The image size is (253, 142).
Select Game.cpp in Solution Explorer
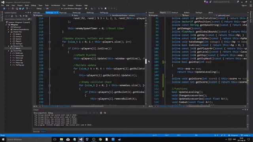[19, 58]
